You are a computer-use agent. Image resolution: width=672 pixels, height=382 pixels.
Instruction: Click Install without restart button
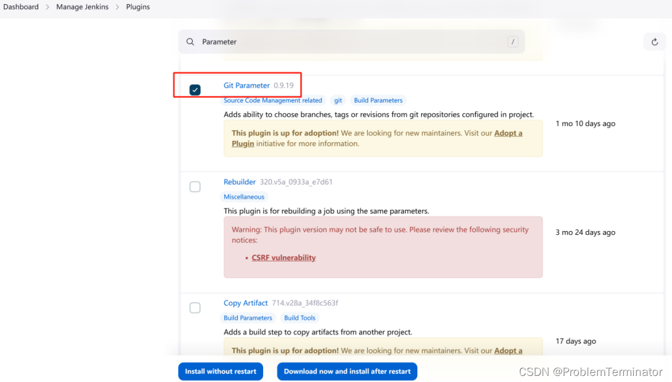click(221, 372)
